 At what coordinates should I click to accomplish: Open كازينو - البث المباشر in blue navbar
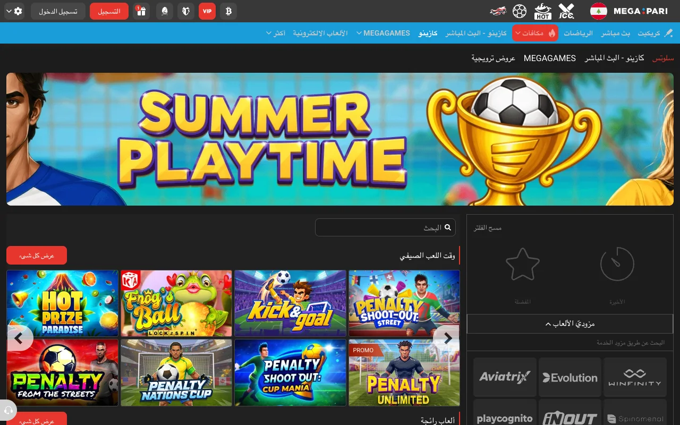pyautogui.click(x=476, y=33)
